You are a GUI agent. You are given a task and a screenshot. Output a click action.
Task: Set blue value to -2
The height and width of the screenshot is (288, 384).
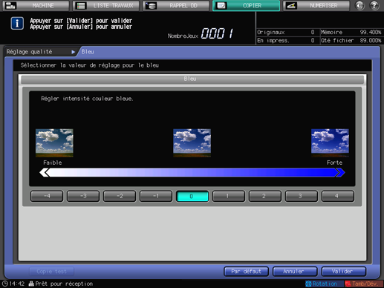point(120,196)
